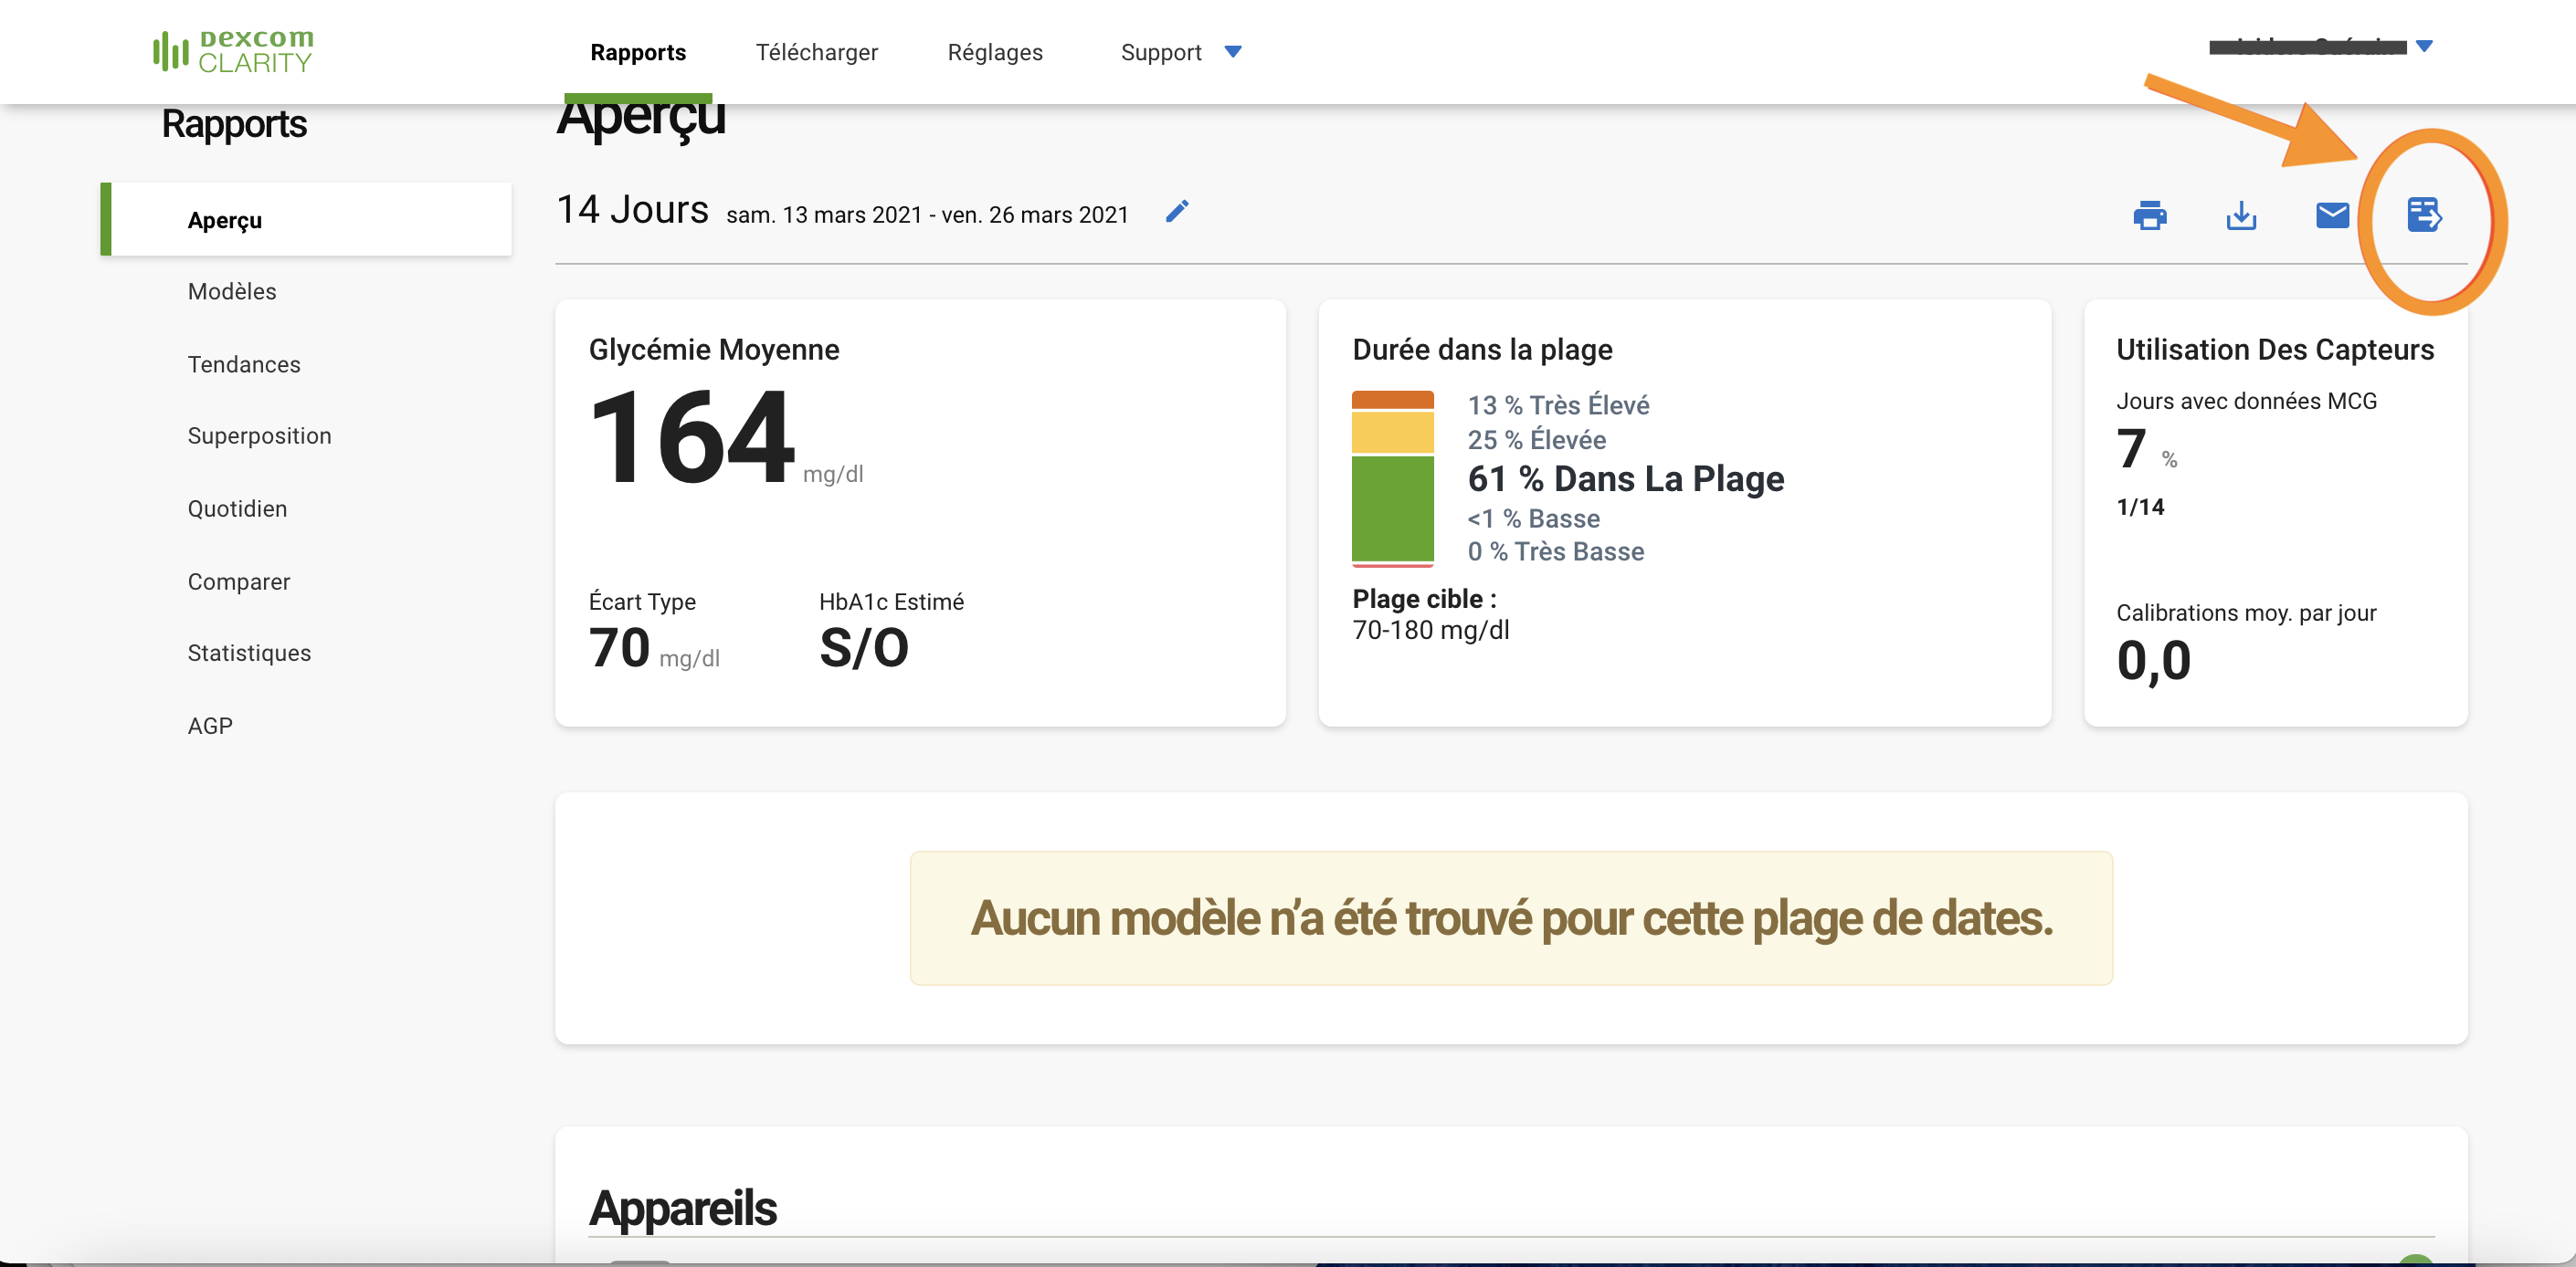The image size is (2576, 1267).
Task: Click the '14 Jours' period label
Action: (x=632, y=210)
